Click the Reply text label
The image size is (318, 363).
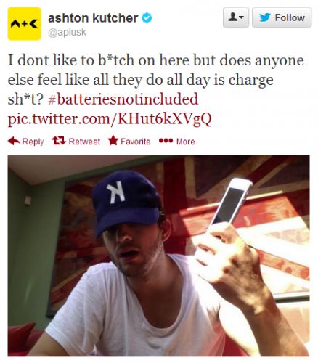pyautogui.click(x=33, y=142)
